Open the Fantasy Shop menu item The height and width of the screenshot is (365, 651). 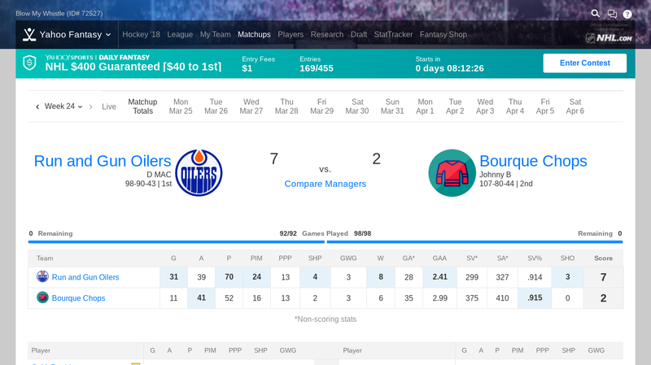pos(443,34)
